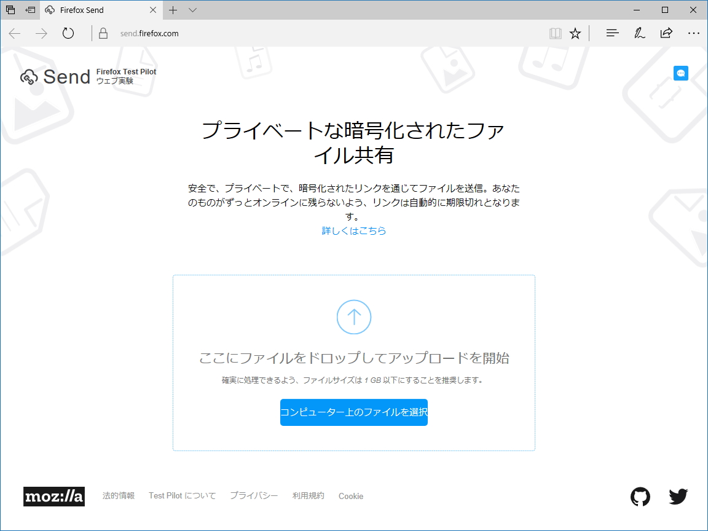Viewport: 708px width, 531px height.
Task: Open the feedback speech bubble icon
Action: click(x=680, y=73)
